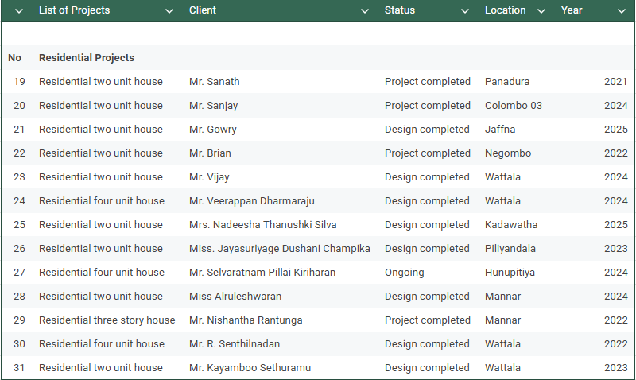The height and width of the screenshot is (380, 636).
Task: Select client Mr. Sanath in row 19
Action: click(214, 82)
